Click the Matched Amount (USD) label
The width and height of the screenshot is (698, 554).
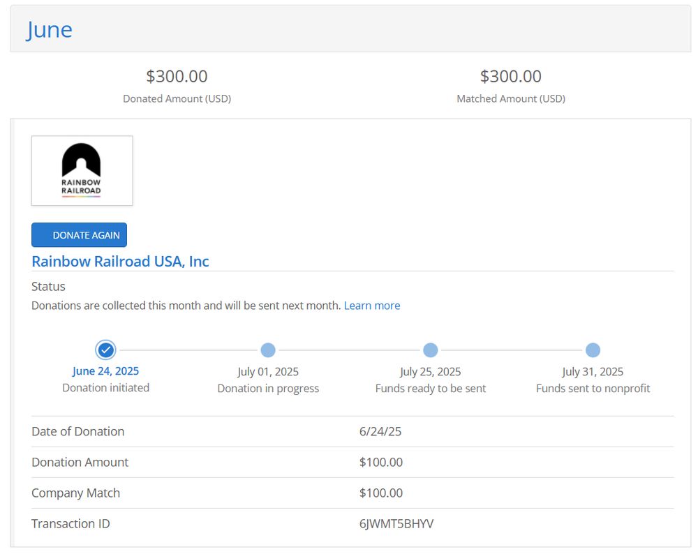(x=511, y=99)
